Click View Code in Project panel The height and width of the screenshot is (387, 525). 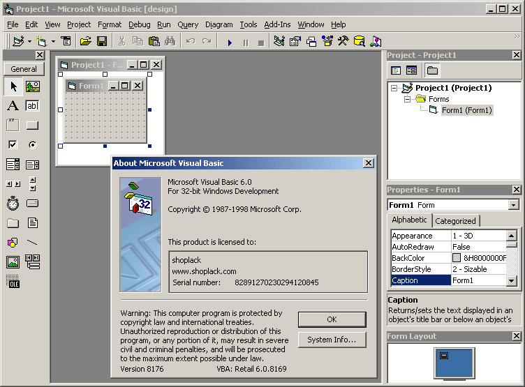click(x=396, y=70)
